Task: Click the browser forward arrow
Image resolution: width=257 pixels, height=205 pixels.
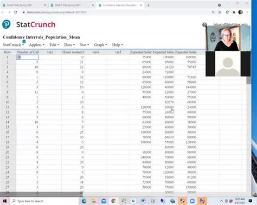Action: 9,12
